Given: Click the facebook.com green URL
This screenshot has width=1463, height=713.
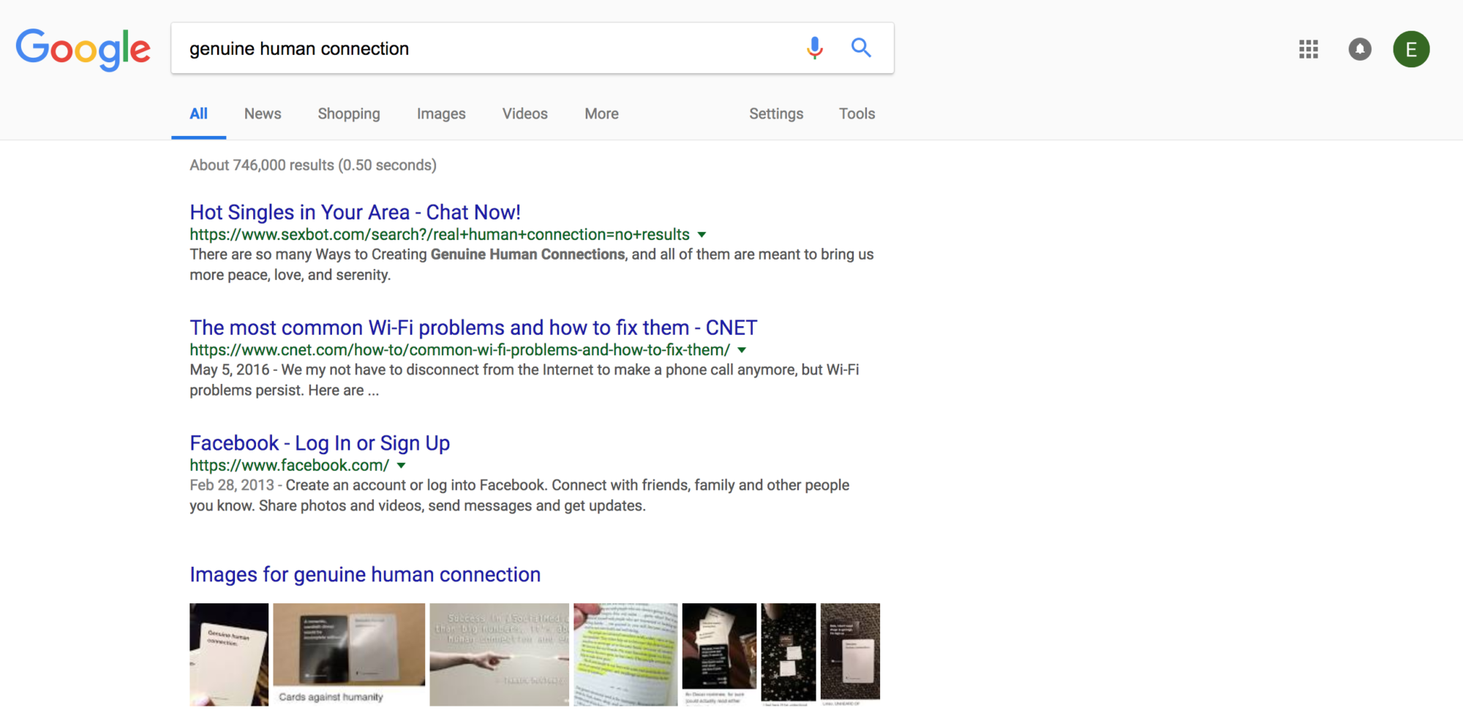Looking at the screenshot, I should click(x=289, y=466).
